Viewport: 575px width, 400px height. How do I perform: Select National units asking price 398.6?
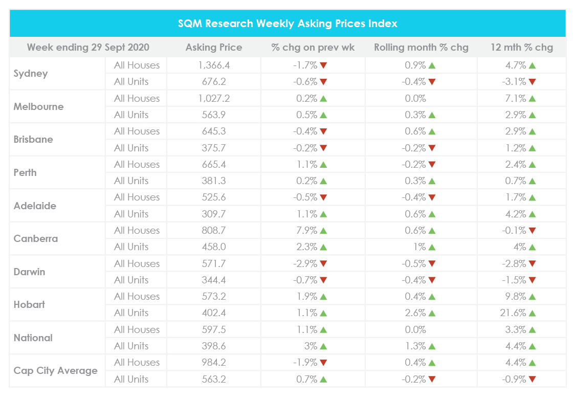click(214, 346)
